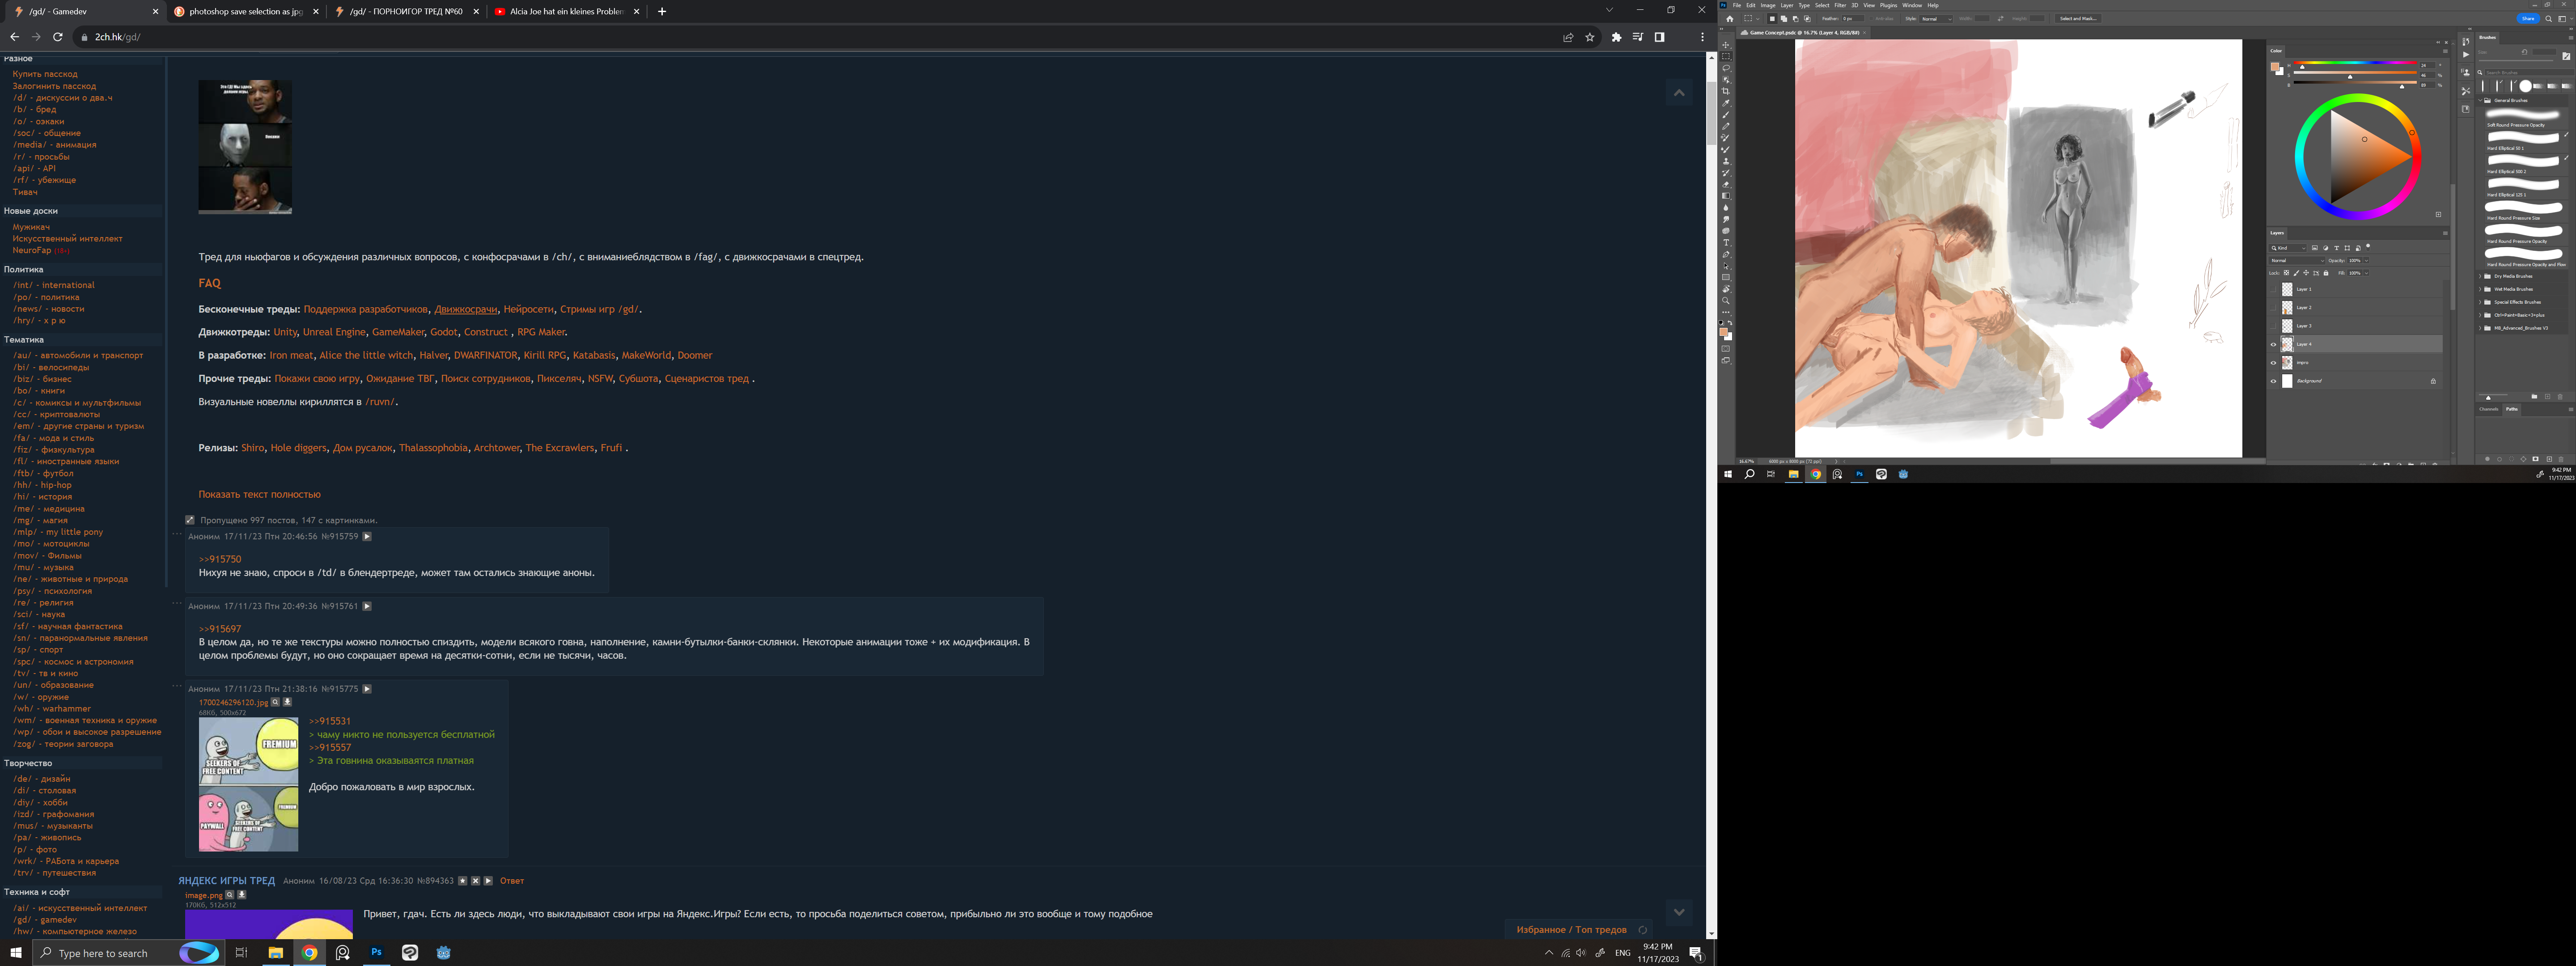The height and width of the screenshot is (966, 2576).
Task: Click the blue Share button in Photoshop
Action: [x=2528, y=19]
